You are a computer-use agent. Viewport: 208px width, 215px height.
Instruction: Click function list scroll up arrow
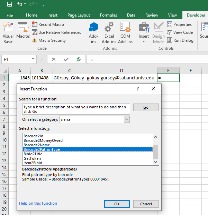(x=156, y=137)
